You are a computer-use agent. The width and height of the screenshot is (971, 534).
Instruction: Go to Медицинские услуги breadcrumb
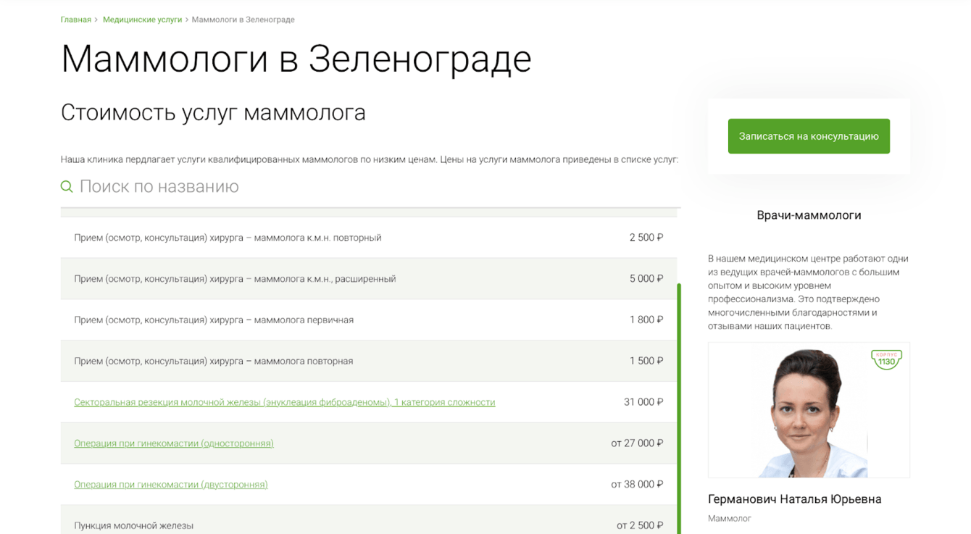click(142, 20)
